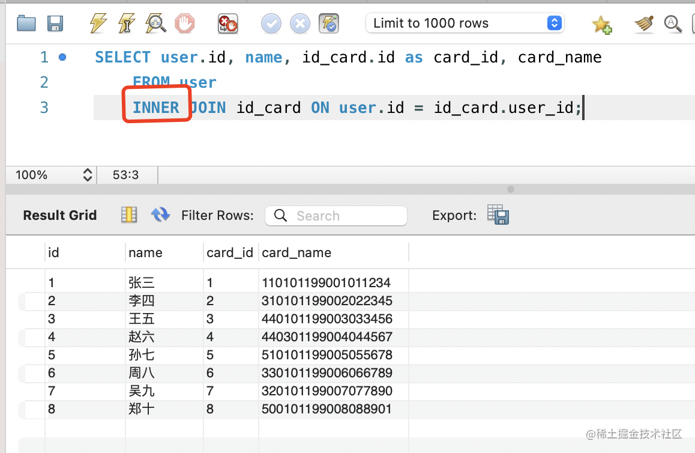Screen dimensions: 695x453
Task: Open the Limit to 1000 rows dropdown
Action: 465,23
